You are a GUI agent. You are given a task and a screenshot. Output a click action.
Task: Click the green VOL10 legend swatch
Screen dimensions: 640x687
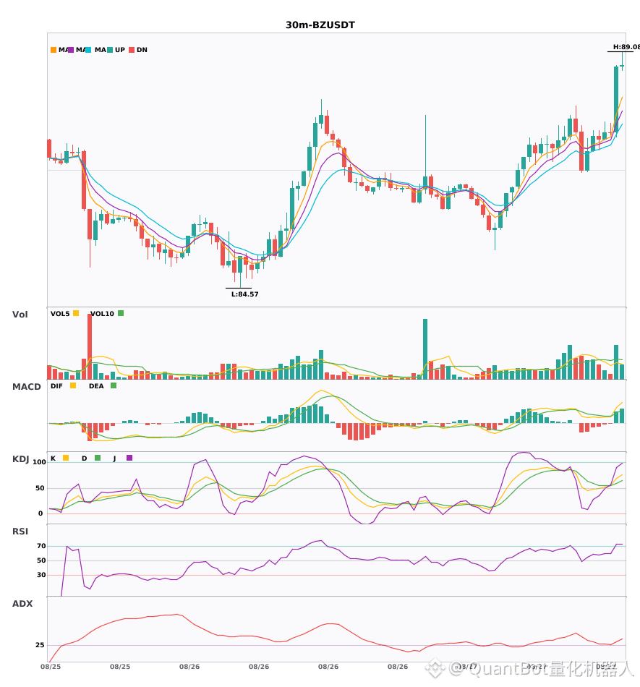pyautogui.click(x=121, y=313)
